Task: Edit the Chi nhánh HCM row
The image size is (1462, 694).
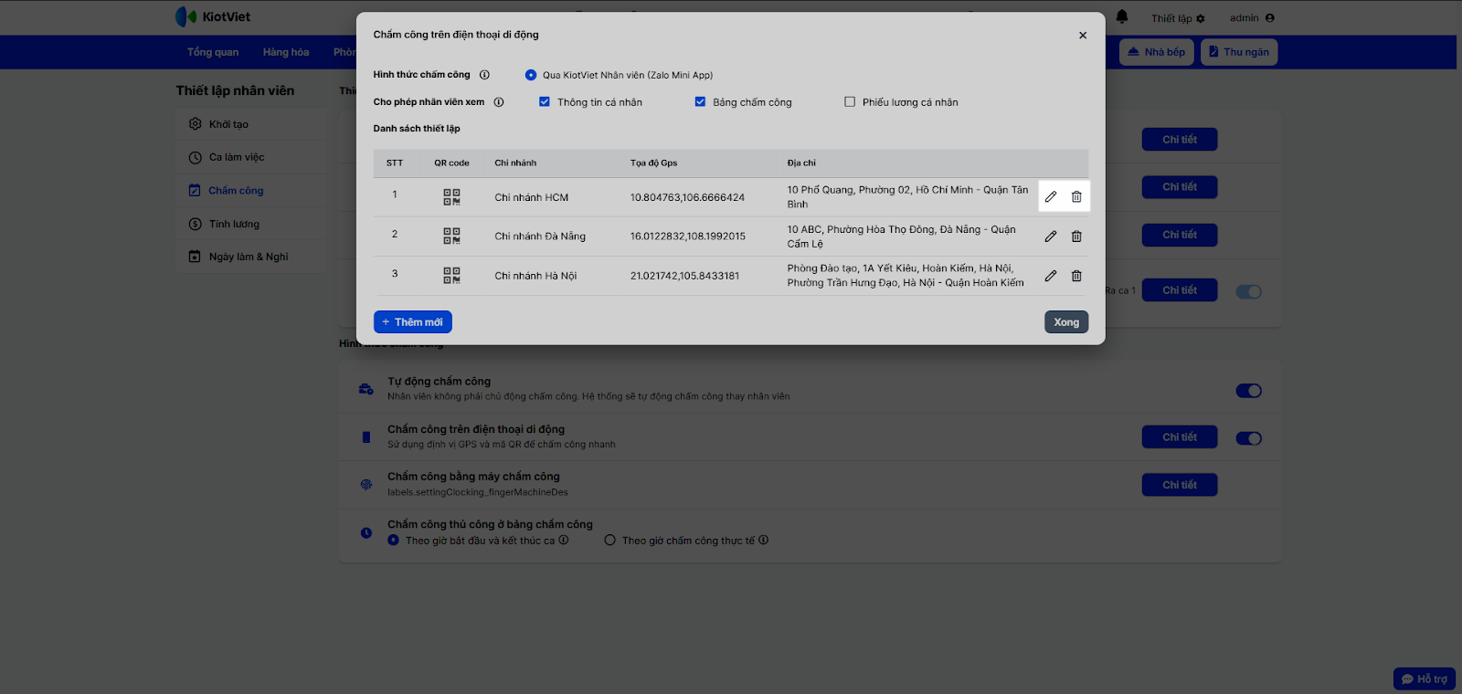Action: coord(1051,197)
